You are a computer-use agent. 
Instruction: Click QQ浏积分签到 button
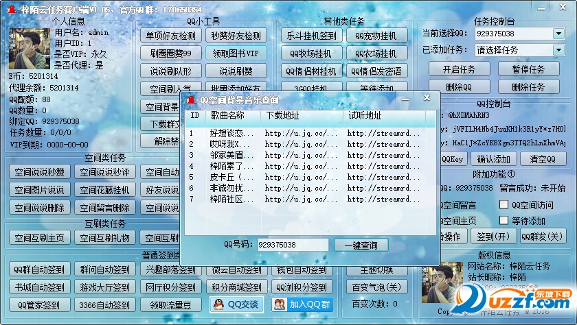[x=302, y=287]
